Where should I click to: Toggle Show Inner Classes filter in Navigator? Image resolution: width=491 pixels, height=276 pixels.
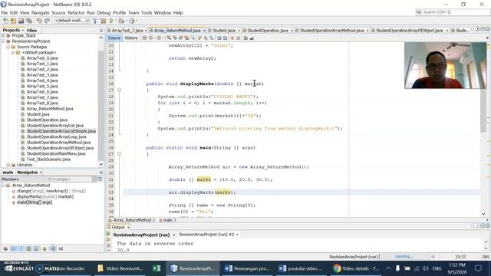37,248
